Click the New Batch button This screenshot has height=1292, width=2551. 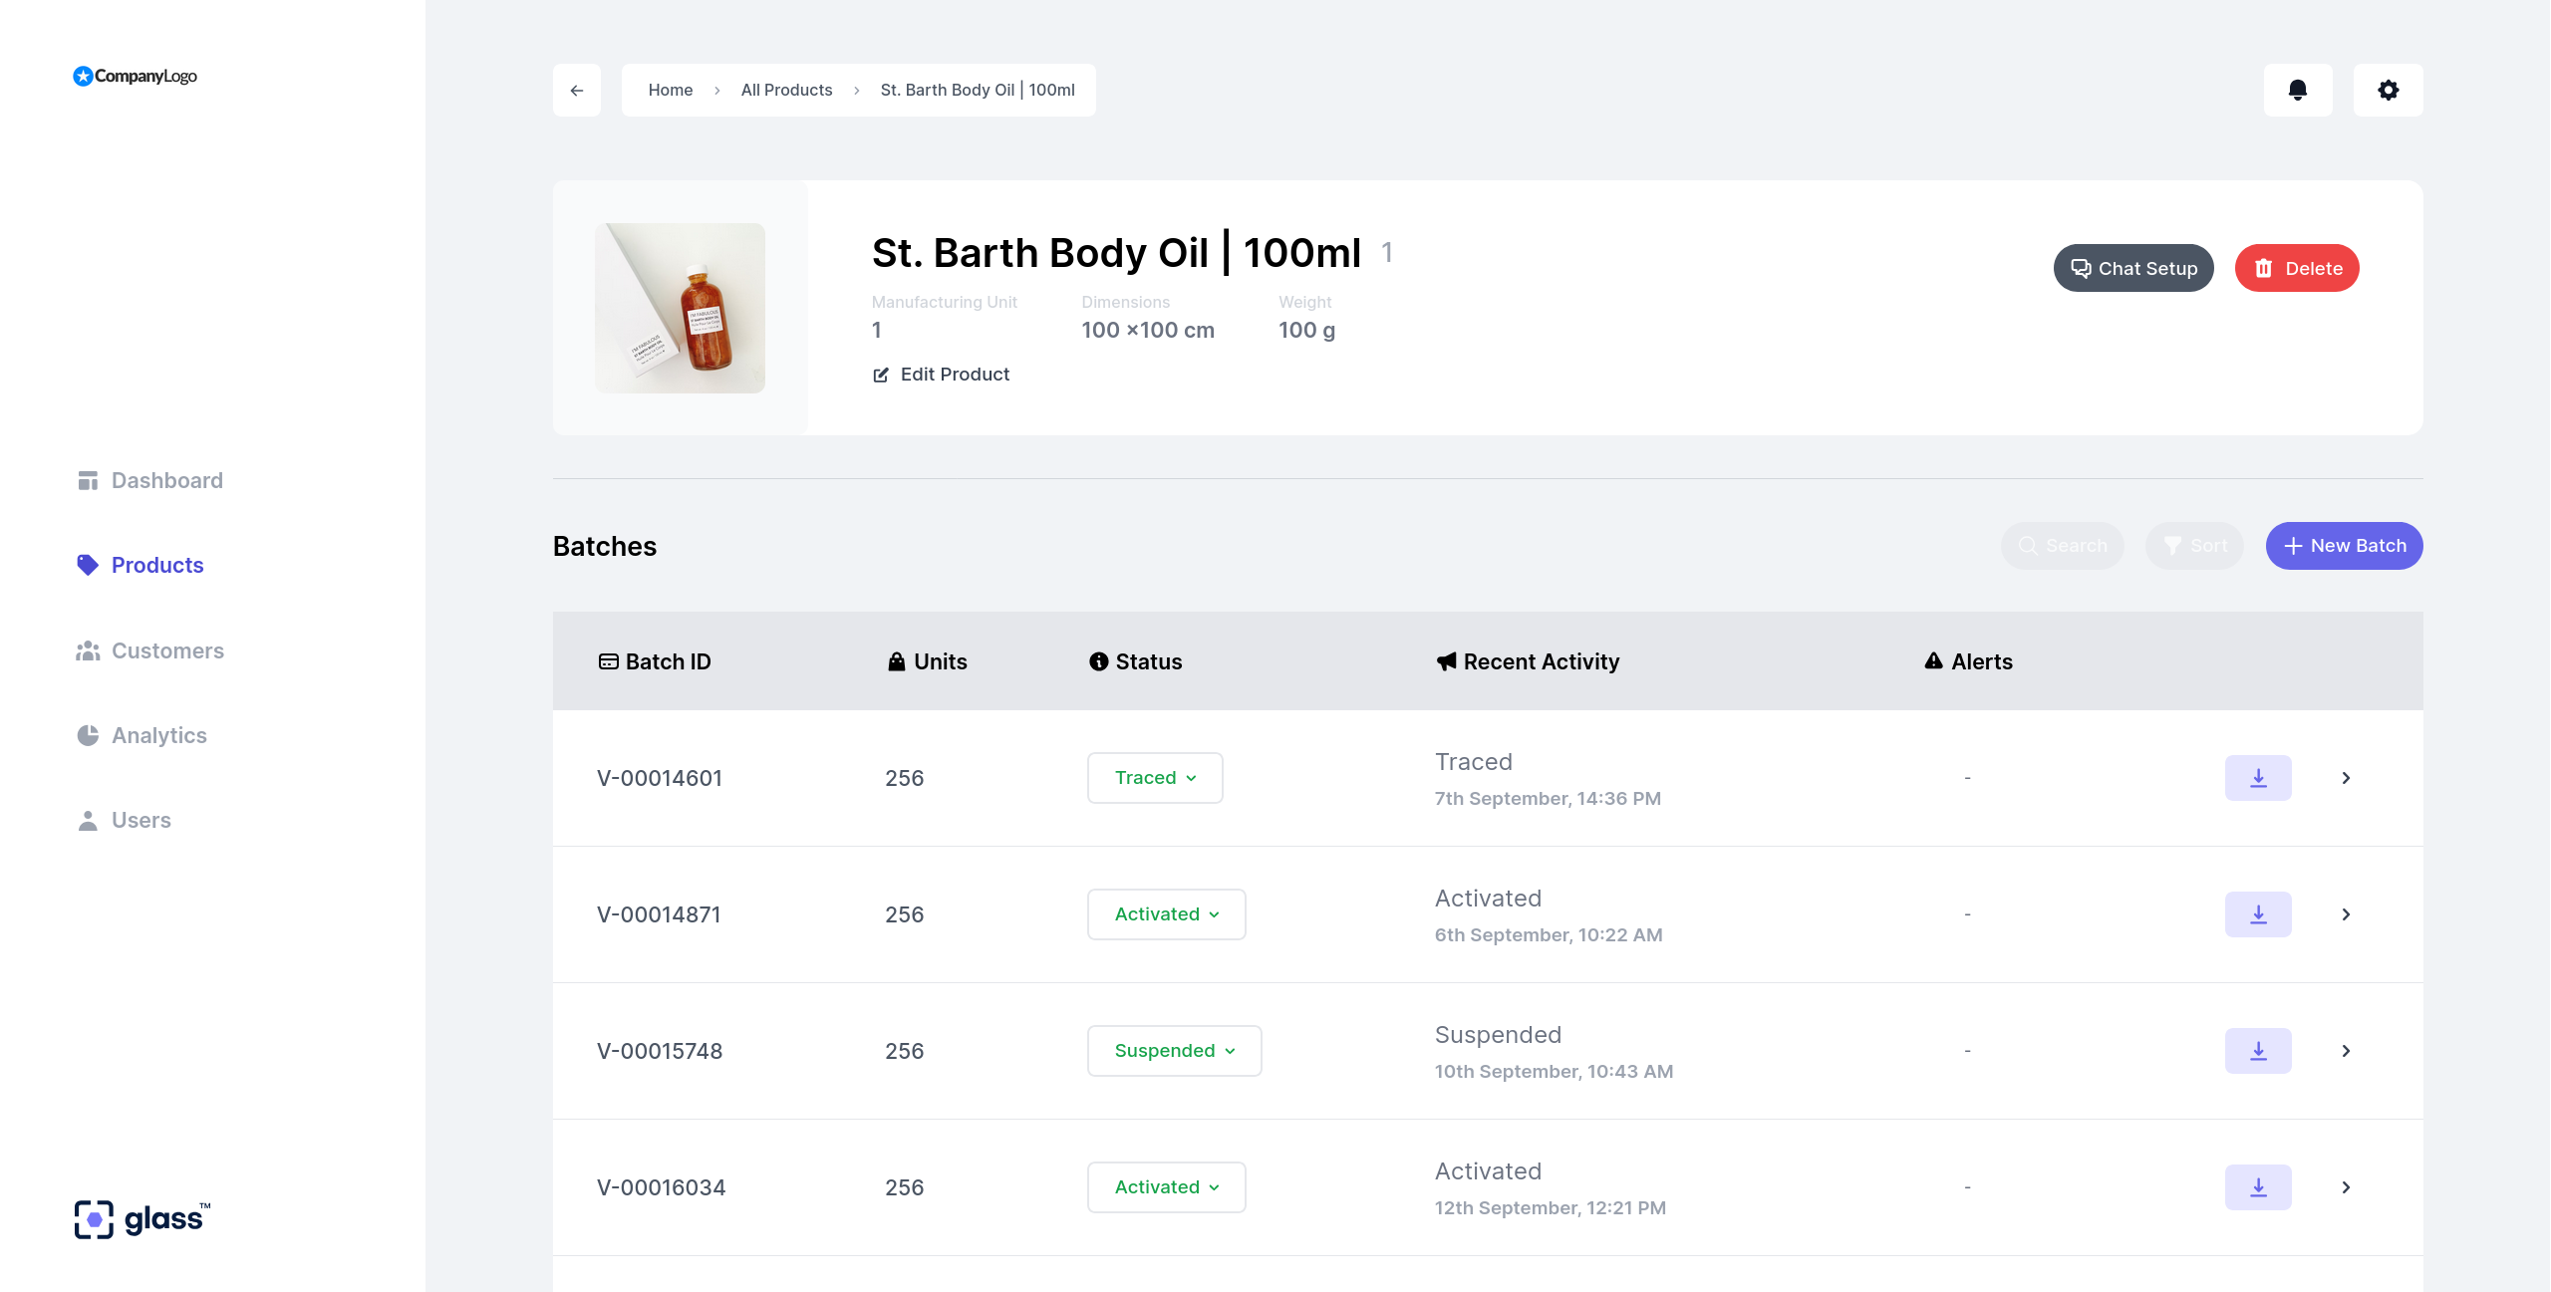2344,545
